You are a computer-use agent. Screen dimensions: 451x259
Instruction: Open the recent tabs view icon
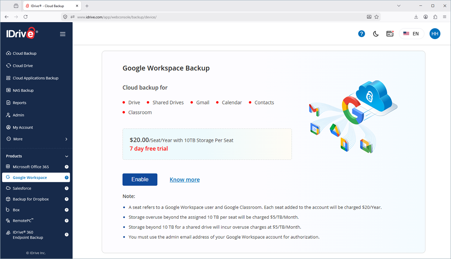tap(16, 6)
